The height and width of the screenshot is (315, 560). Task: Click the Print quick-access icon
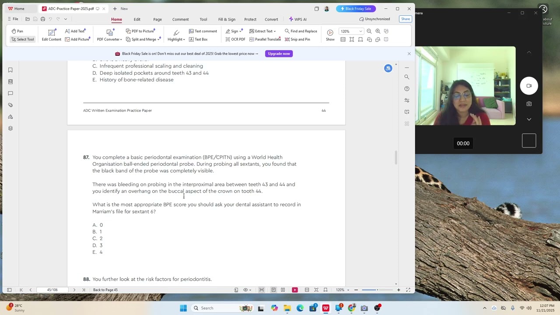(43, 19)
